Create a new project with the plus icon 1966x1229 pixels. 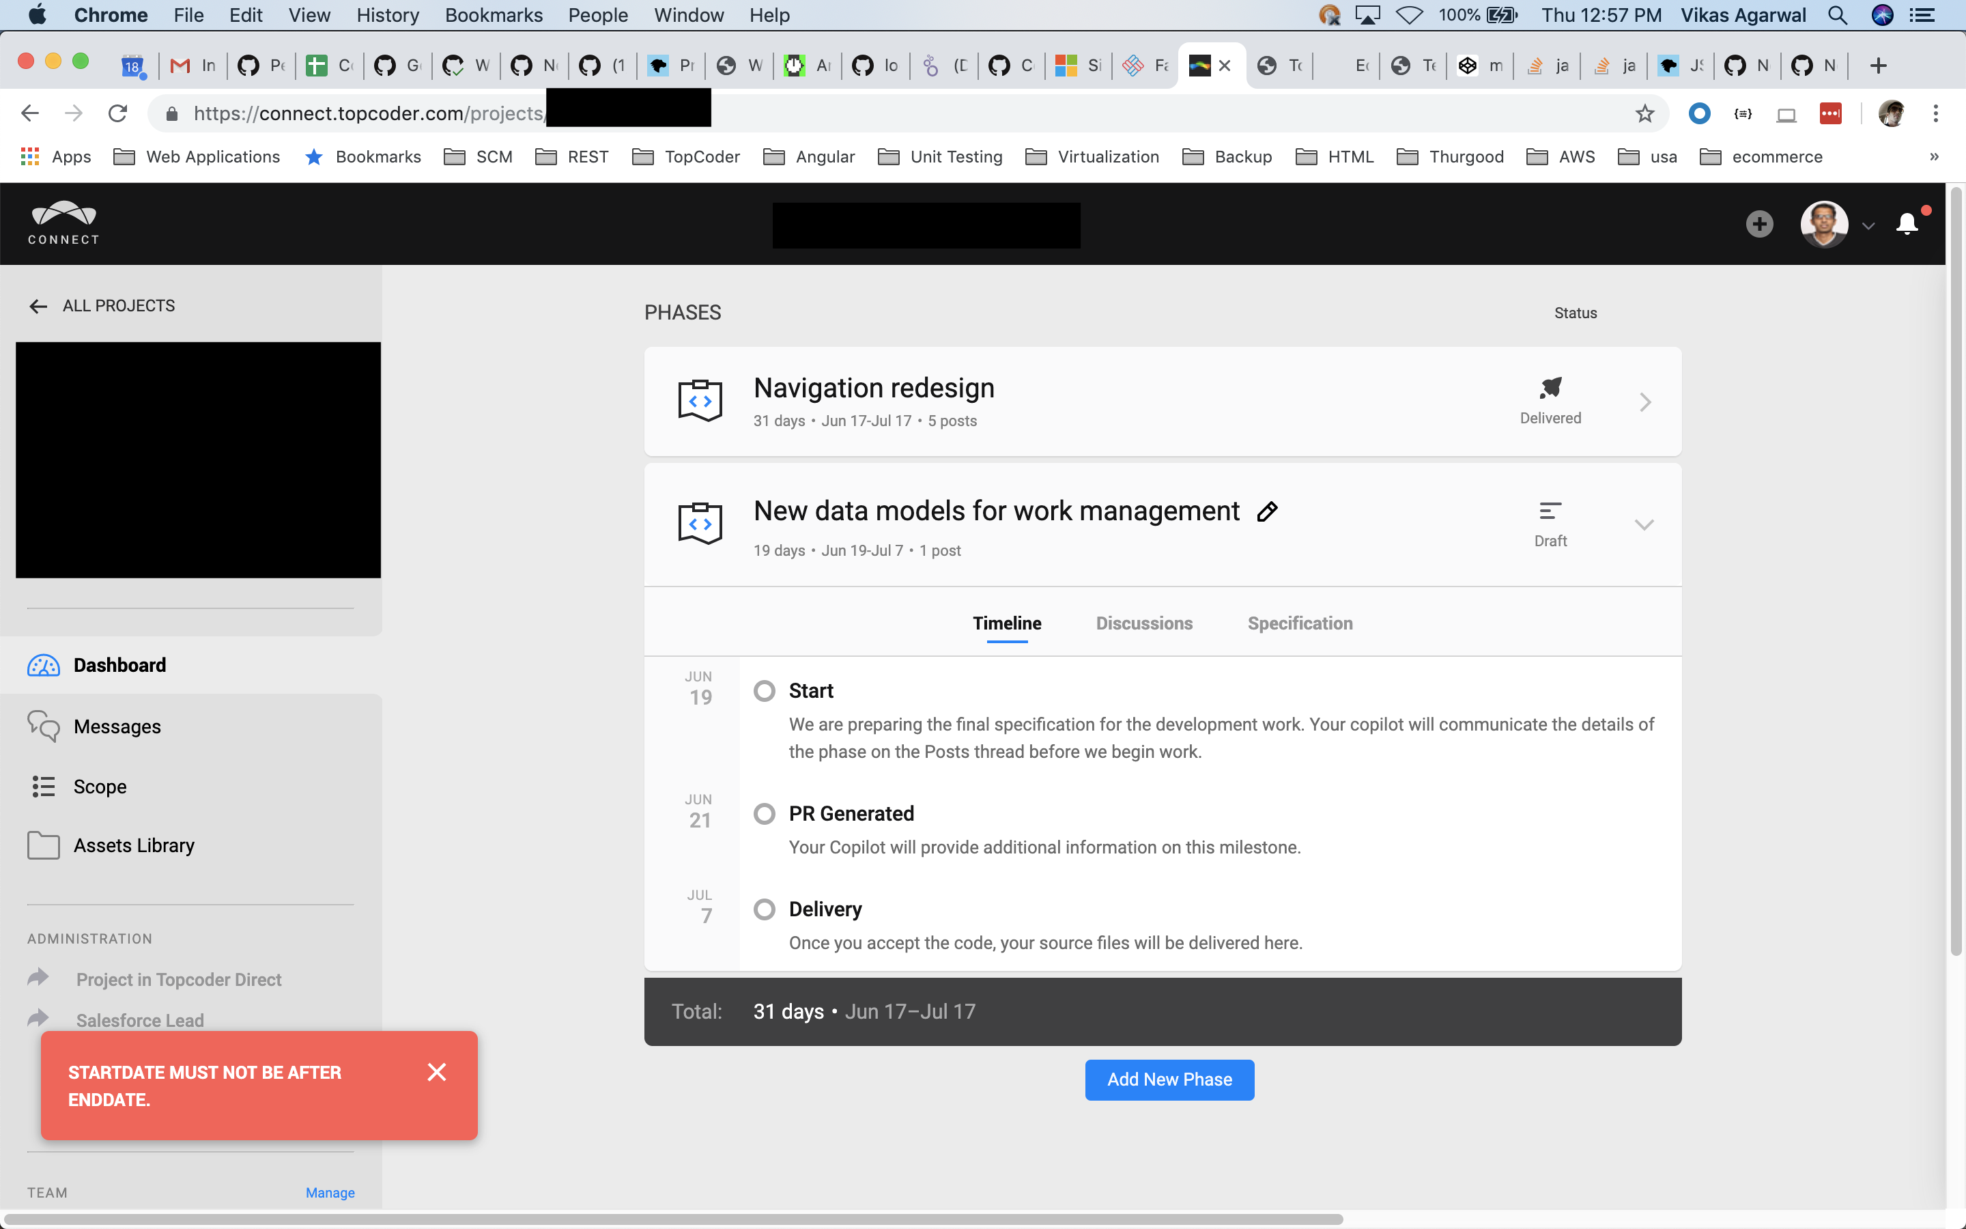click(1759, 225)
